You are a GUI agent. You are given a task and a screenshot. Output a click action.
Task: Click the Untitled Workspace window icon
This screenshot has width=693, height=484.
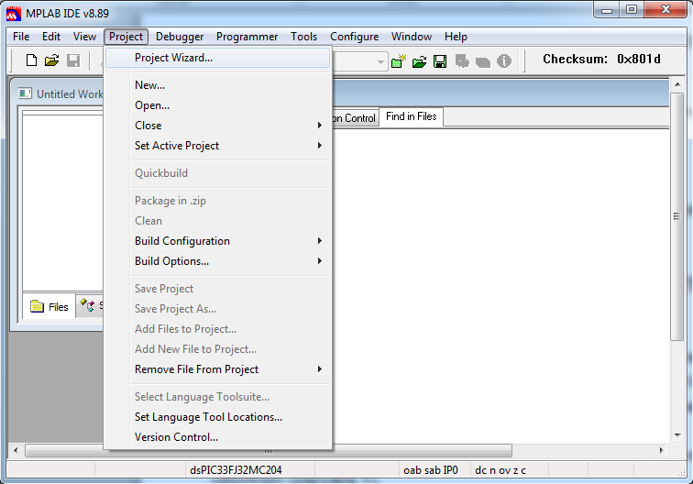tap(25, 93)
